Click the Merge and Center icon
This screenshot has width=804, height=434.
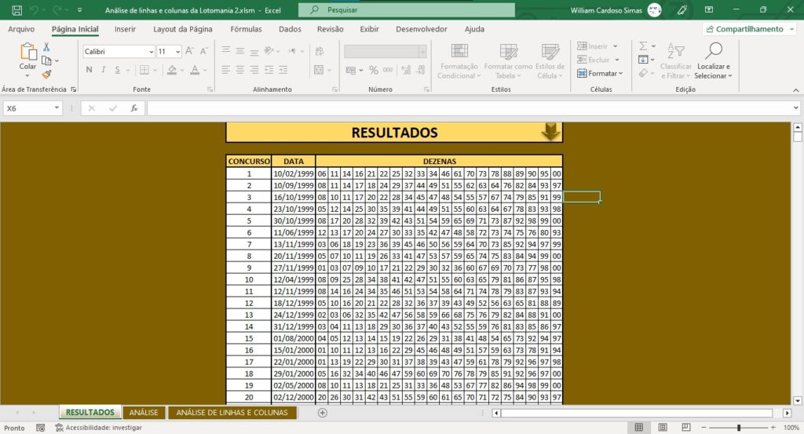tap(319, 70)
